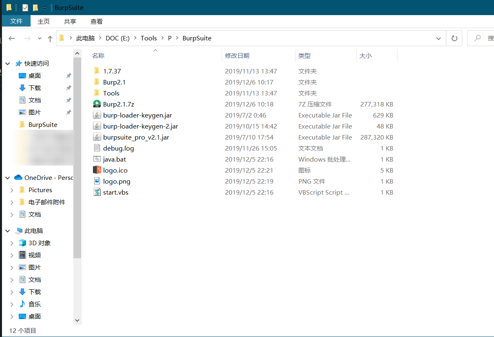
Task: Go forward with the right arrow
Action: tap(27, 38)
